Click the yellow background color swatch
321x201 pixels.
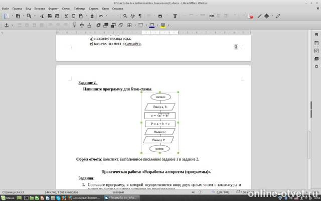(x=163, y=26)
